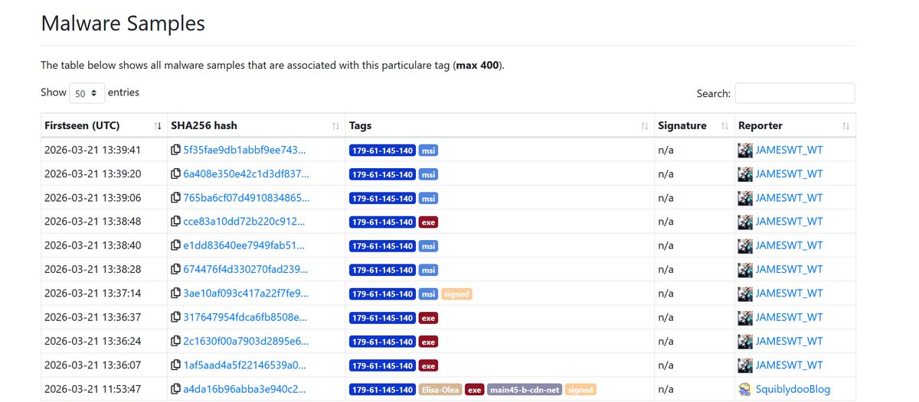Click exe tag in the 317647954fdca6fb row
Image resolution: width=919 pixels, height=402 pixels.
click(428, 318)
